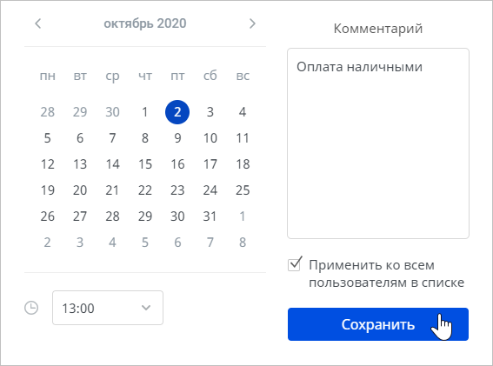Screen dimensions: 493x366
Task: Click the clock icon beside time field
Action: tap(31, 308)
